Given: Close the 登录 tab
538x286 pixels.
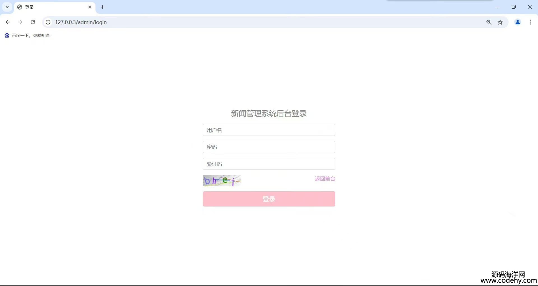Looking at the screenshot, I should point(90,7).
